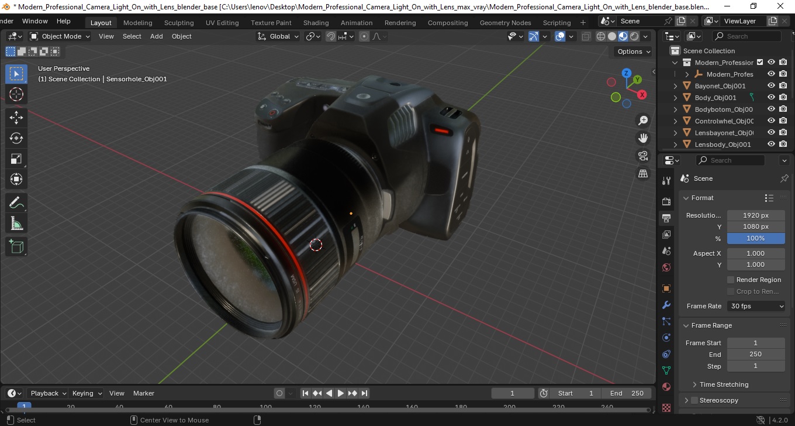The image size is (795, 426).
Task: Toggle snapping magnet icon
Action: pyautogui.click(x=331, y=36)
